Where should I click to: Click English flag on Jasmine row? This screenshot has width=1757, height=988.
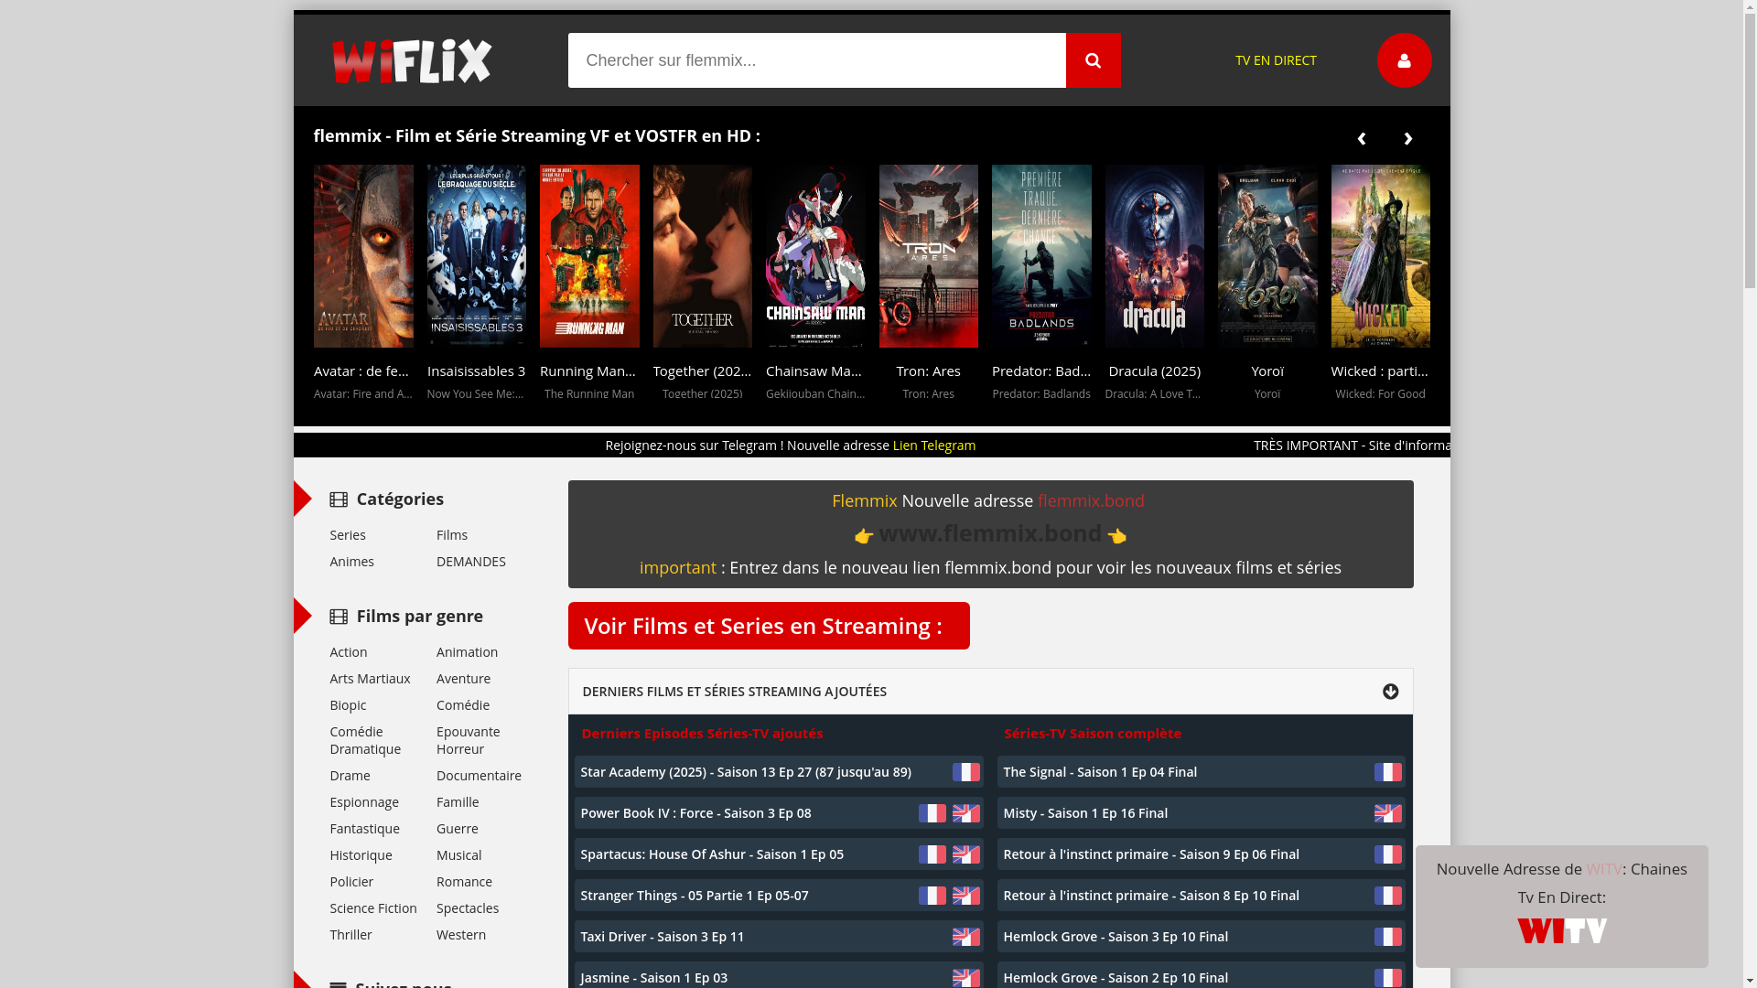(965, 977)
